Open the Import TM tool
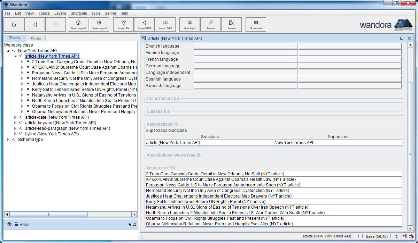418x243 pixels. coord(123,24)
